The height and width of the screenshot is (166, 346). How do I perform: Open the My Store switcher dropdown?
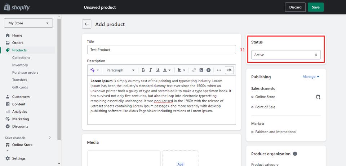[x=28, y=23]
